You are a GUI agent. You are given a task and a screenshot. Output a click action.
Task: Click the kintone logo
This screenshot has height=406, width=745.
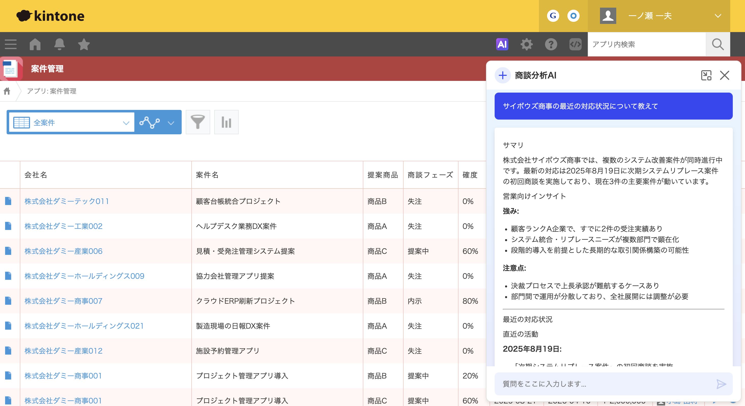click(x=50, y=16)
